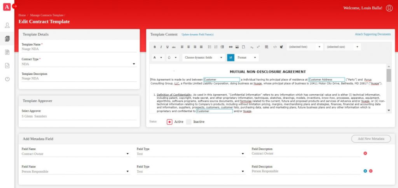Open Field Name dropdown showing Contract Owner

(x=76, y=154)
